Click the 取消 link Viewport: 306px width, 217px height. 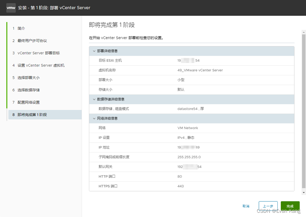(246, 206)
